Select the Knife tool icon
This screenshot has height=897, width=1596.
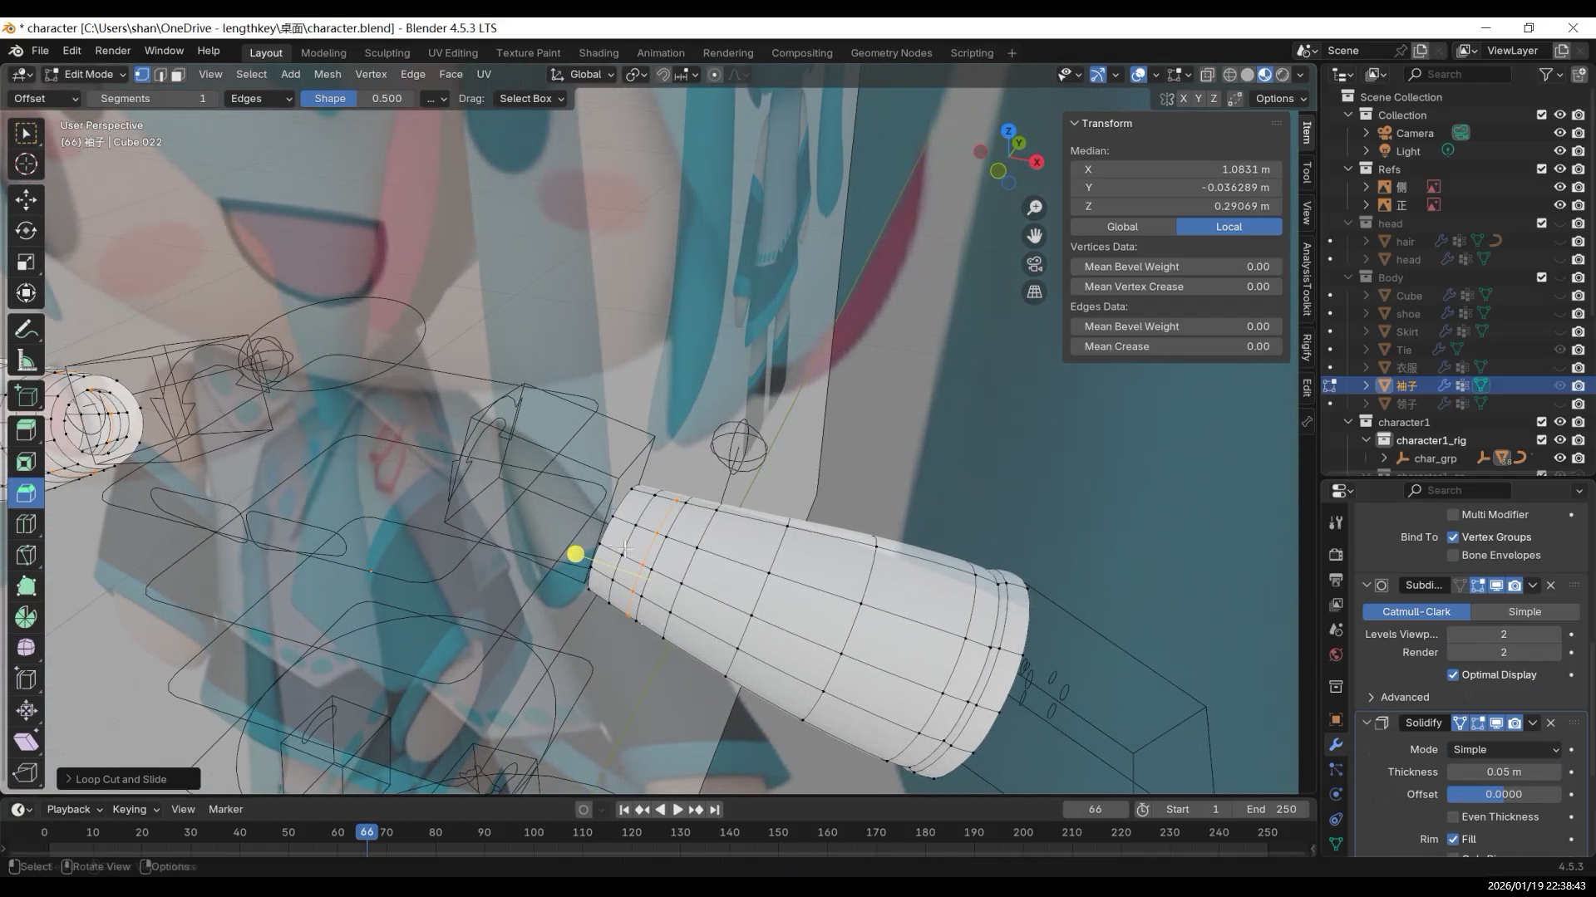click(x=26, y=556)
